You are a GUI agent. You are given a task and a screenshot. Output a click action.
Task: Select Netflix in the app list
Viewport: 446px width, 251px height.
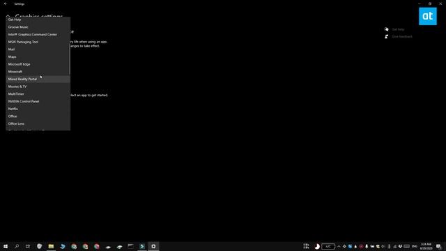[x=38, y=109]
